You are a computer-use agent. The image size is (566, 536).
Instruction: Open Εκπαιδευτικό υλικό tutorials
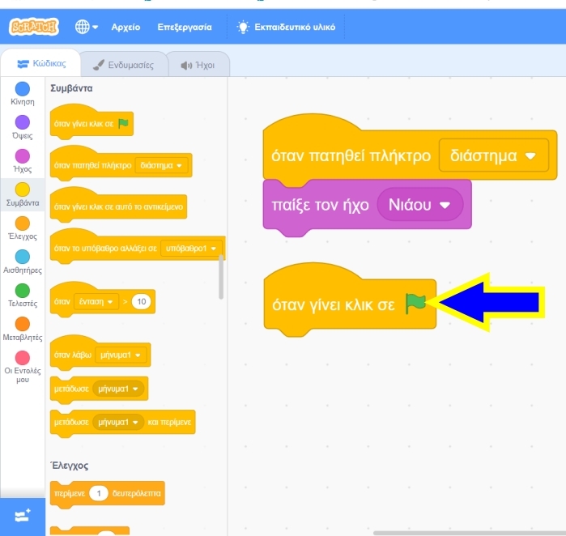287,27
